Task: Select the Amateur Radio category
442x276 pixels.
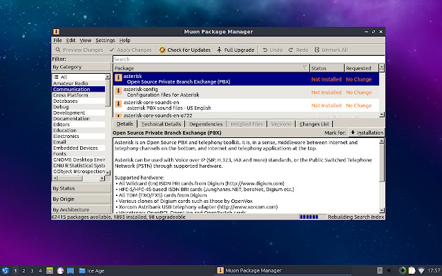Action: [79, 83]
